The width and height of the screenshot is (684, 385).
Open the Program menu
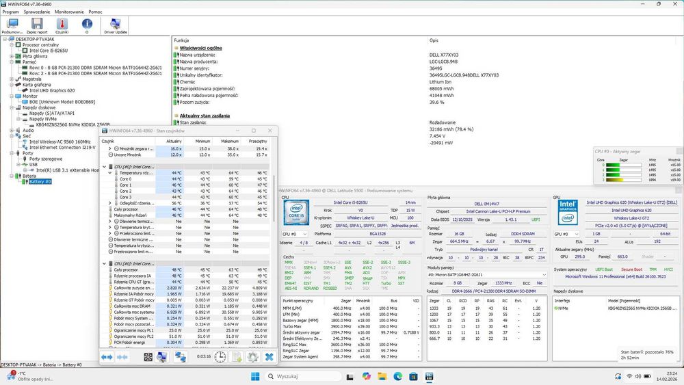(x=11, y=12)
